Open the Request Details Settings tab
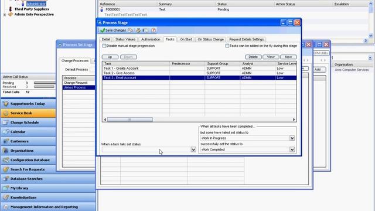This screenshot has height=211, width=375. coord(246,39)
